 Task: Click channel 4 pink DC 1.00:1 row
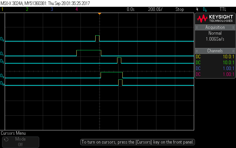click(215, 74)
